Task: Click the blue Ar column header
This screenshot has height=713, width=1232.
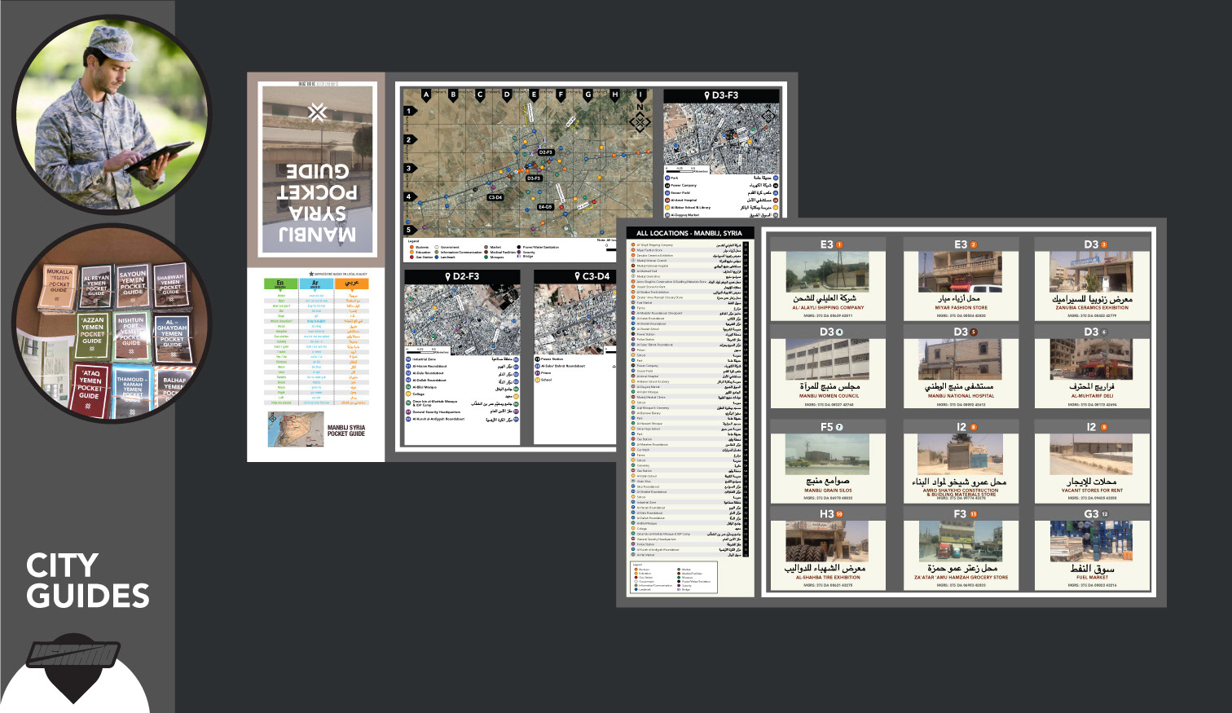Action: point(315,284)
